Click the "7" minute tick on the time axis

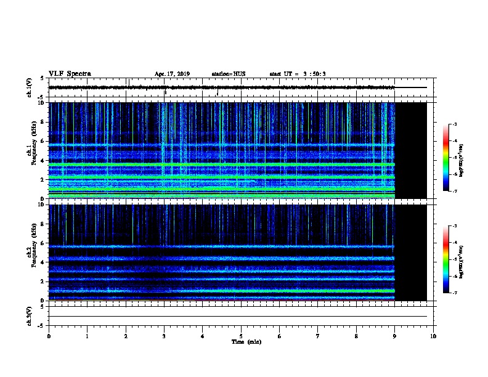click(x=318, y=336)
